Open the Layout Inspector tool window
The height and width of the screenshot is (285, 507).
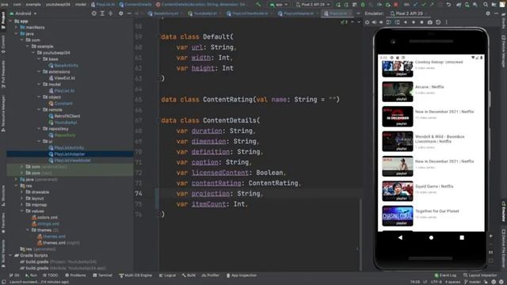pos(480,275)
